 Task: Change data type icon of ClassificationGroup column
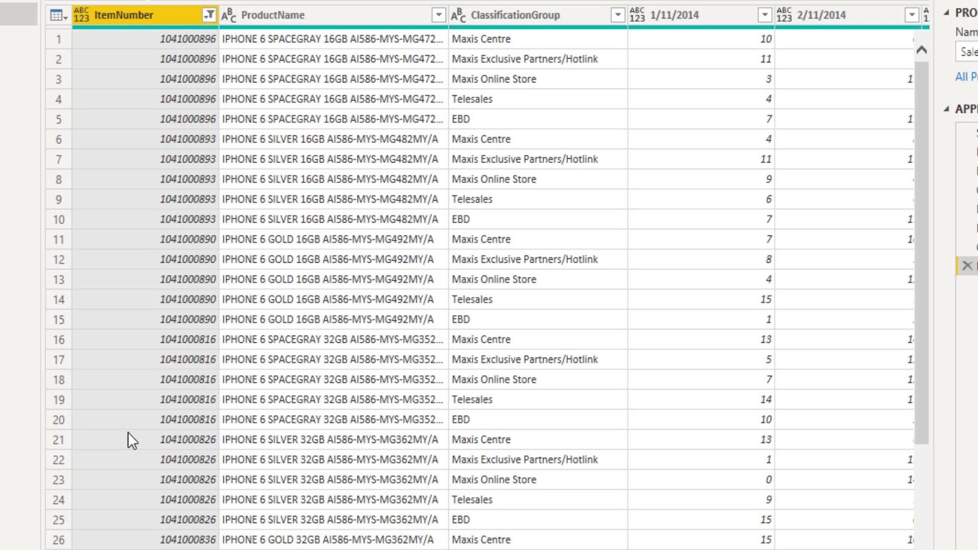point(458,15)
